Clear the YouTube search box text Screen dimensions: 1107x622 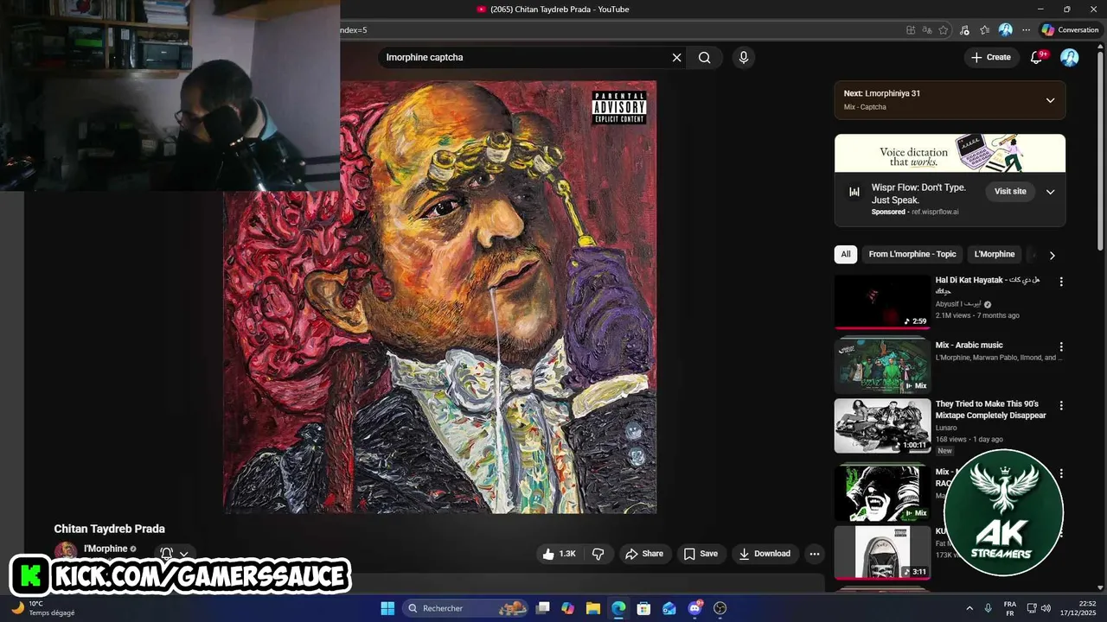pos(676,57)
